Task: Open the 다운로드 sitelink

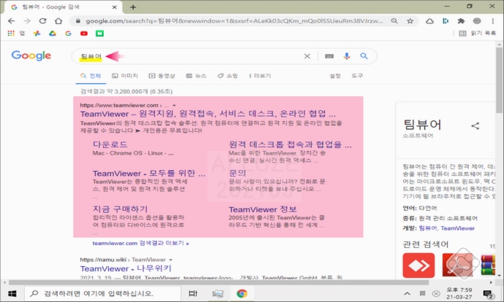Action: click(x=110, y=144)
